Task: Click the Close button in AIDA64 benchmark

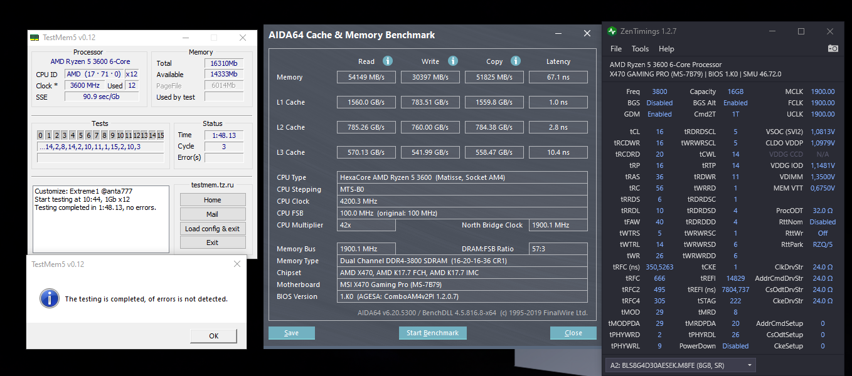Action: pyautogui.click(x=573, y=333)
